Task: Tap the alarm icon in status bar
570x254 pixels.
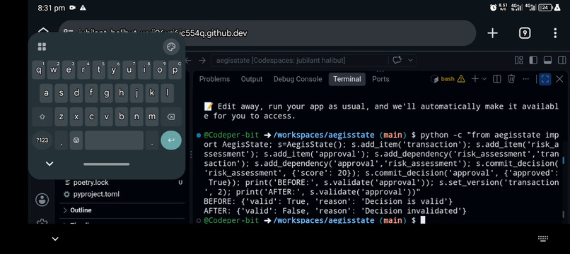Action: click(x=494, y=8)
